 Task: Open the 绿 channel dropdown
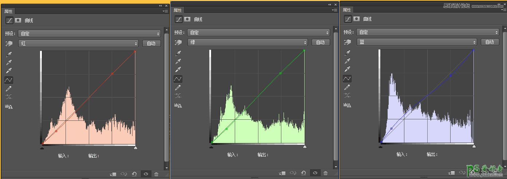click(247, 43)
